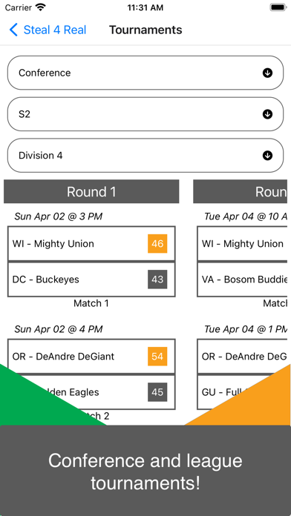Click the orange 54 score box

coord(157,357)
